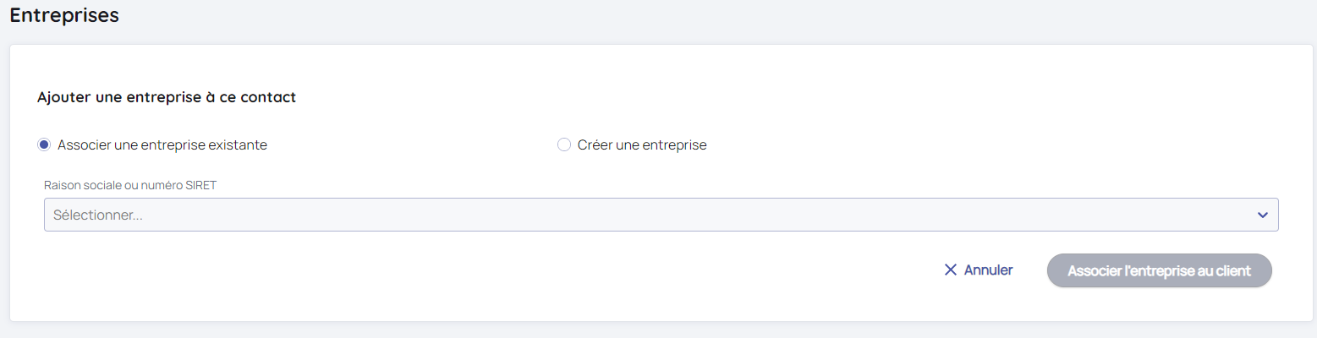The image size is (1317, 338).
Task: Click "Associer l'entreprise au client" button
Action: (1159, 270)
